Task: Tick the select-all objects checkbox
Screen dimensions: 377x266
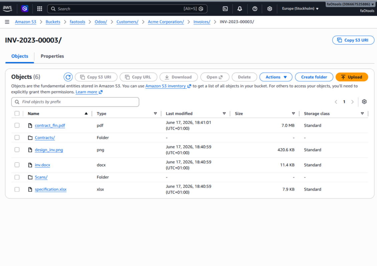Action: [17, 113]
